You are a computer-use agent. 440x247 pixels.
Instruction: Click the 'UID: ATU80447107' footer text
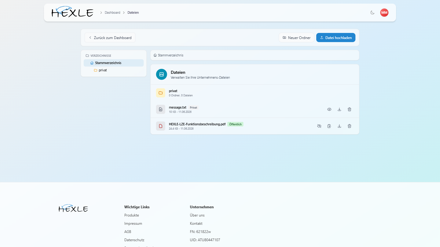point(205,240)
